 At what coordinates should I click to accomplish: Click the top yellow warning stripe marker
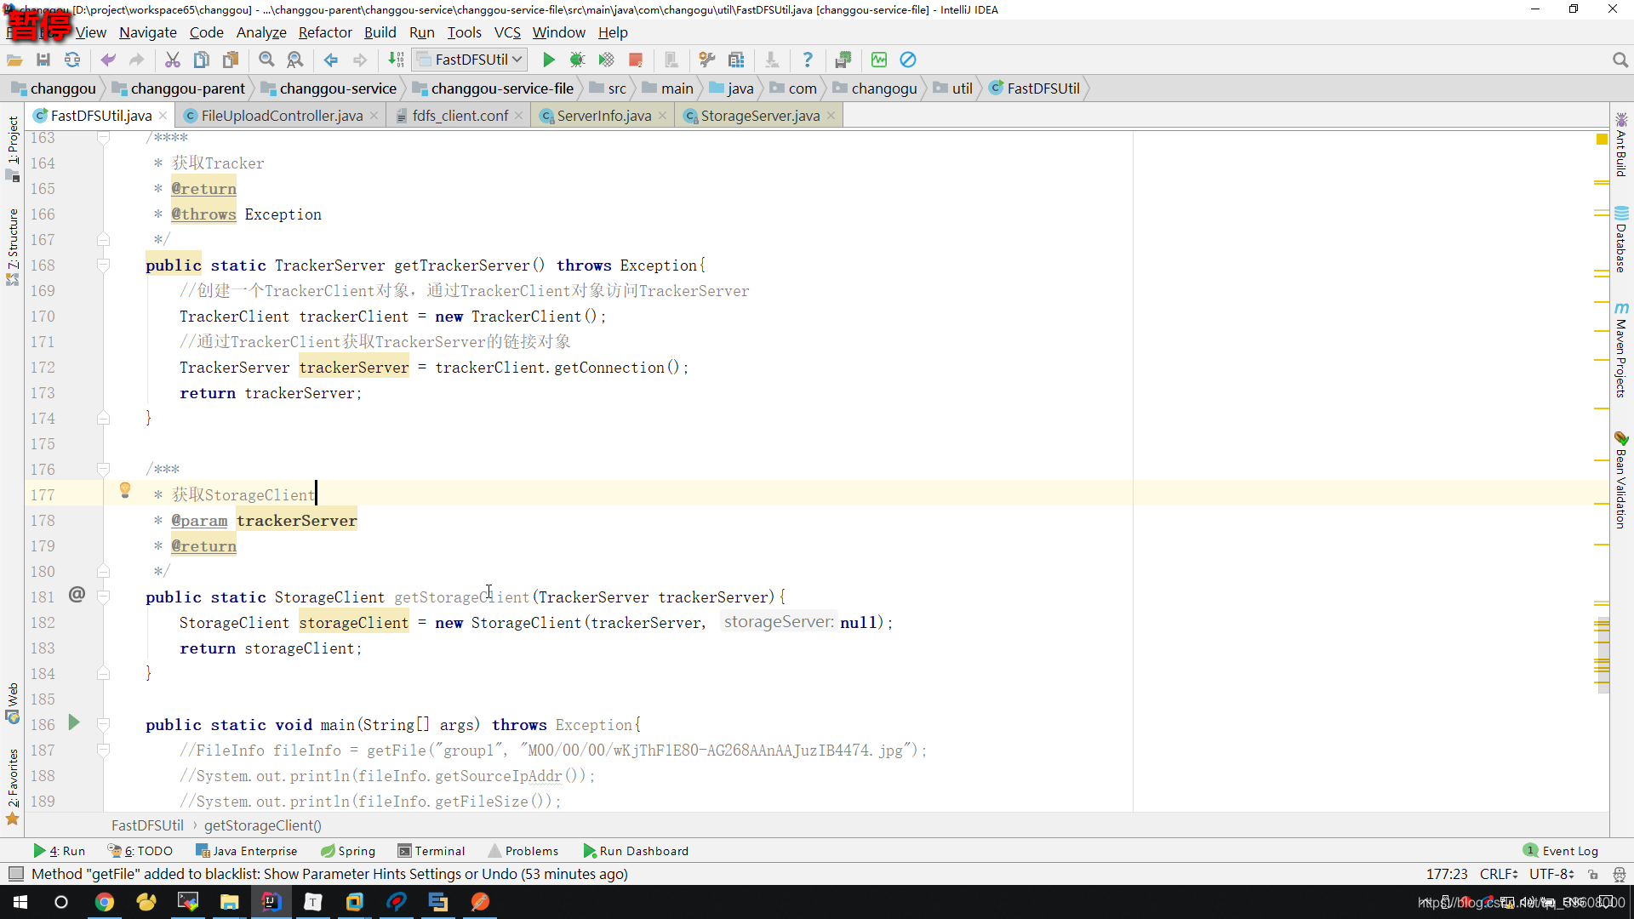[x=1602, y=182]
